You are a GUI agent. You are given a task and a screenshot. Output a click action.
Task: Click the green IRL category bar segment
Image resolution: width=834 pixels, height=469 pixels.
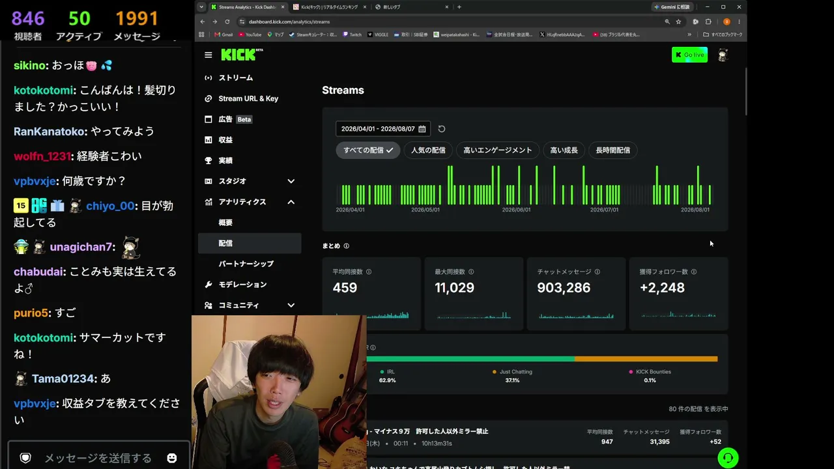click(x=470, y=359)
